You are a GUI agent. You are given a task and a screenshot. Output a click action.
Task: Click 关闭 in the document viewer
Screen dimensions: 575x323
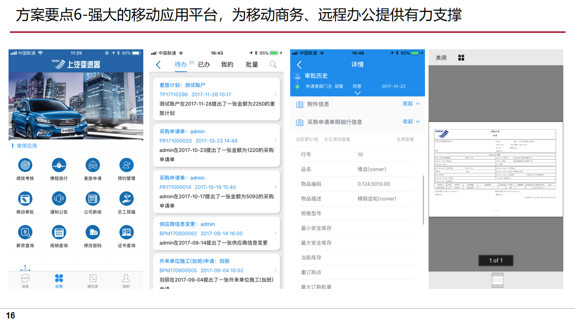441,58
